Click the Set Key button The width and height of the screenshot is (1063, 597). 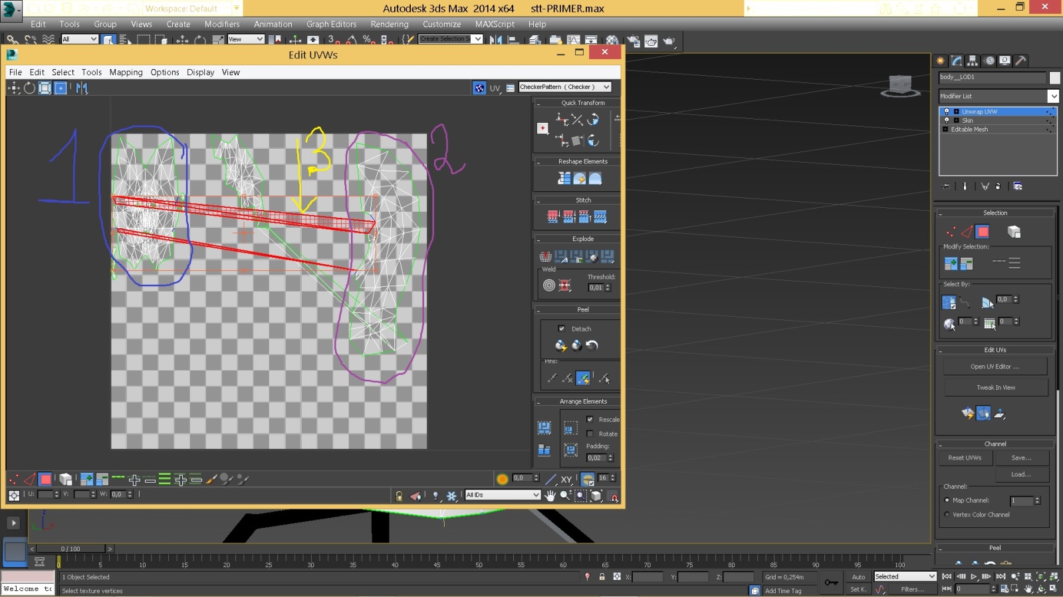pyautogui.click(x=858, y=589)
